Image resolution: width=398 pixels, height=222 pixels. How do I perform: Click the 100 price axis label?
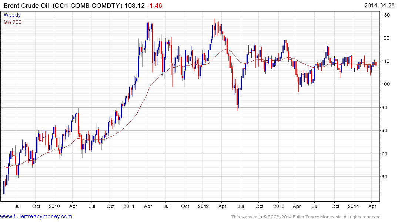(x=385, y=84)
